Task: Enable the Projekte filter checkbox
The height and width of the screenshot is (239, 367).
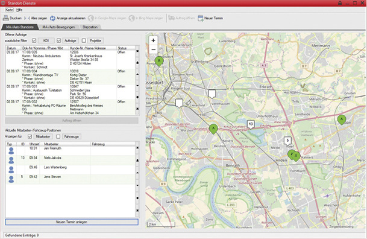Action: pos(84,40)
